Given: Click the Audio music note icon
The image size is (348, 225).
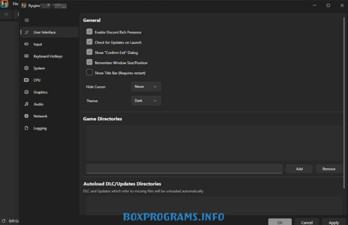Looking at the screenshot, I should pos(27,104).
